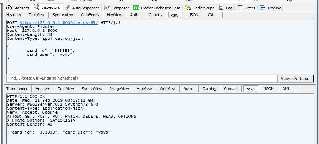Click the Log document icon
This screenshot has height=144, width=319.
point(221,8)
